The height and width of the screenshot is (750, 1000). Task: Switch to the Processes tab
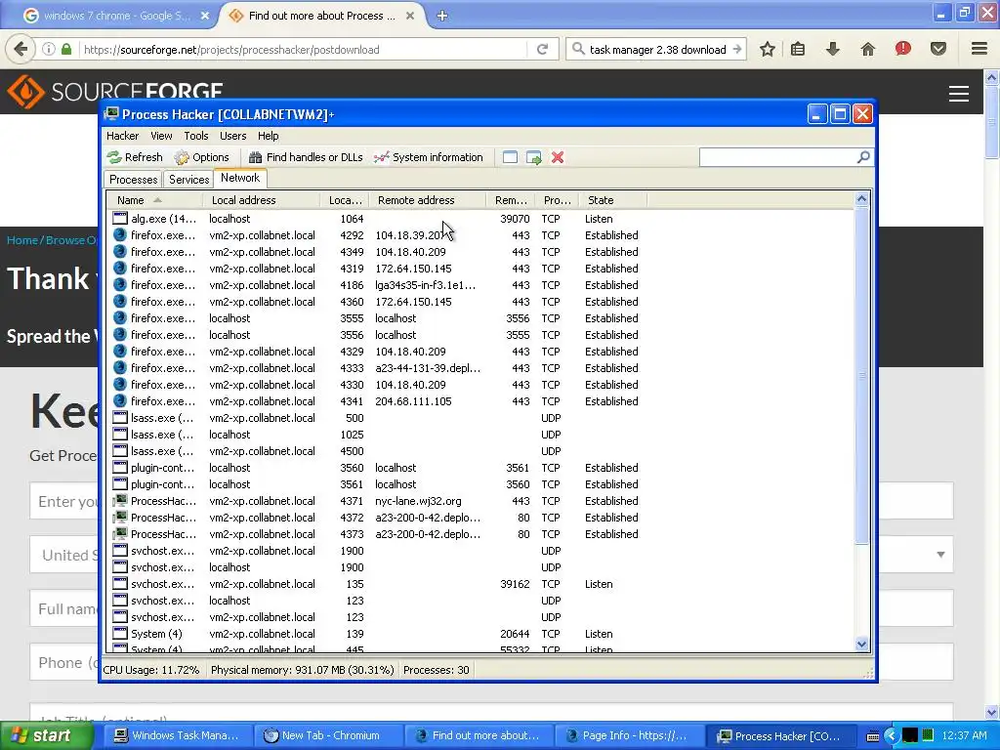pyautogui.click(x=133, y=180)
